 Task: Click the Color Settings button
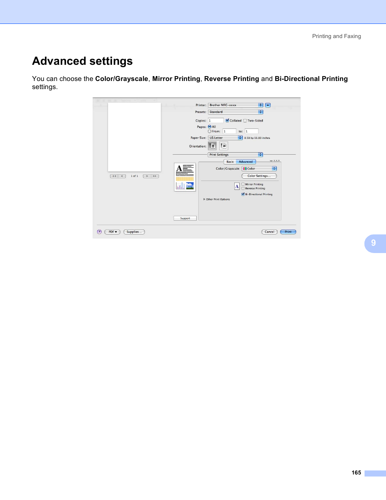(259, 176)
